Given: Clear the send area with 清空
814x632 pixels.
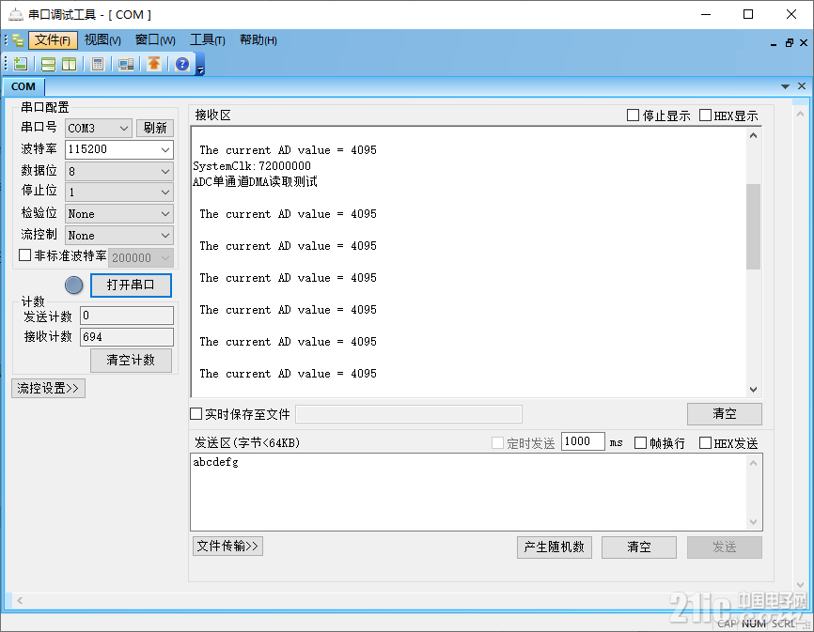Looking at the screenshot, I should (638, 547).
